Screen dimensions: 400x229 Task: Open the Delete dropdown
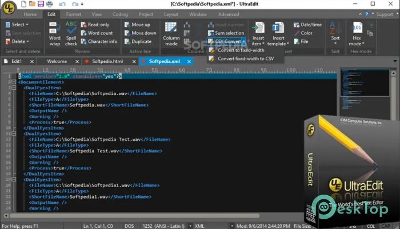[17, 41]
